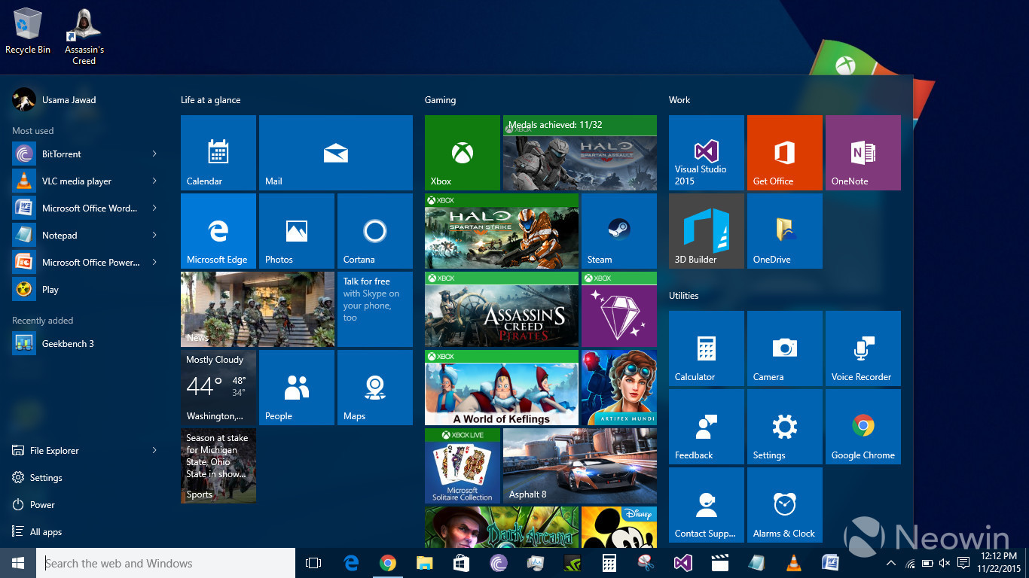Open the Cortana tile

point(375,231)
